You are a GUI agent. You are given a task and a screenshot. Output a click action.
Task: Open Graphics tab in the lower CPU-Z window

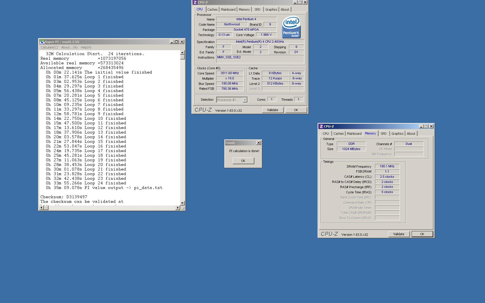point(398,134)
